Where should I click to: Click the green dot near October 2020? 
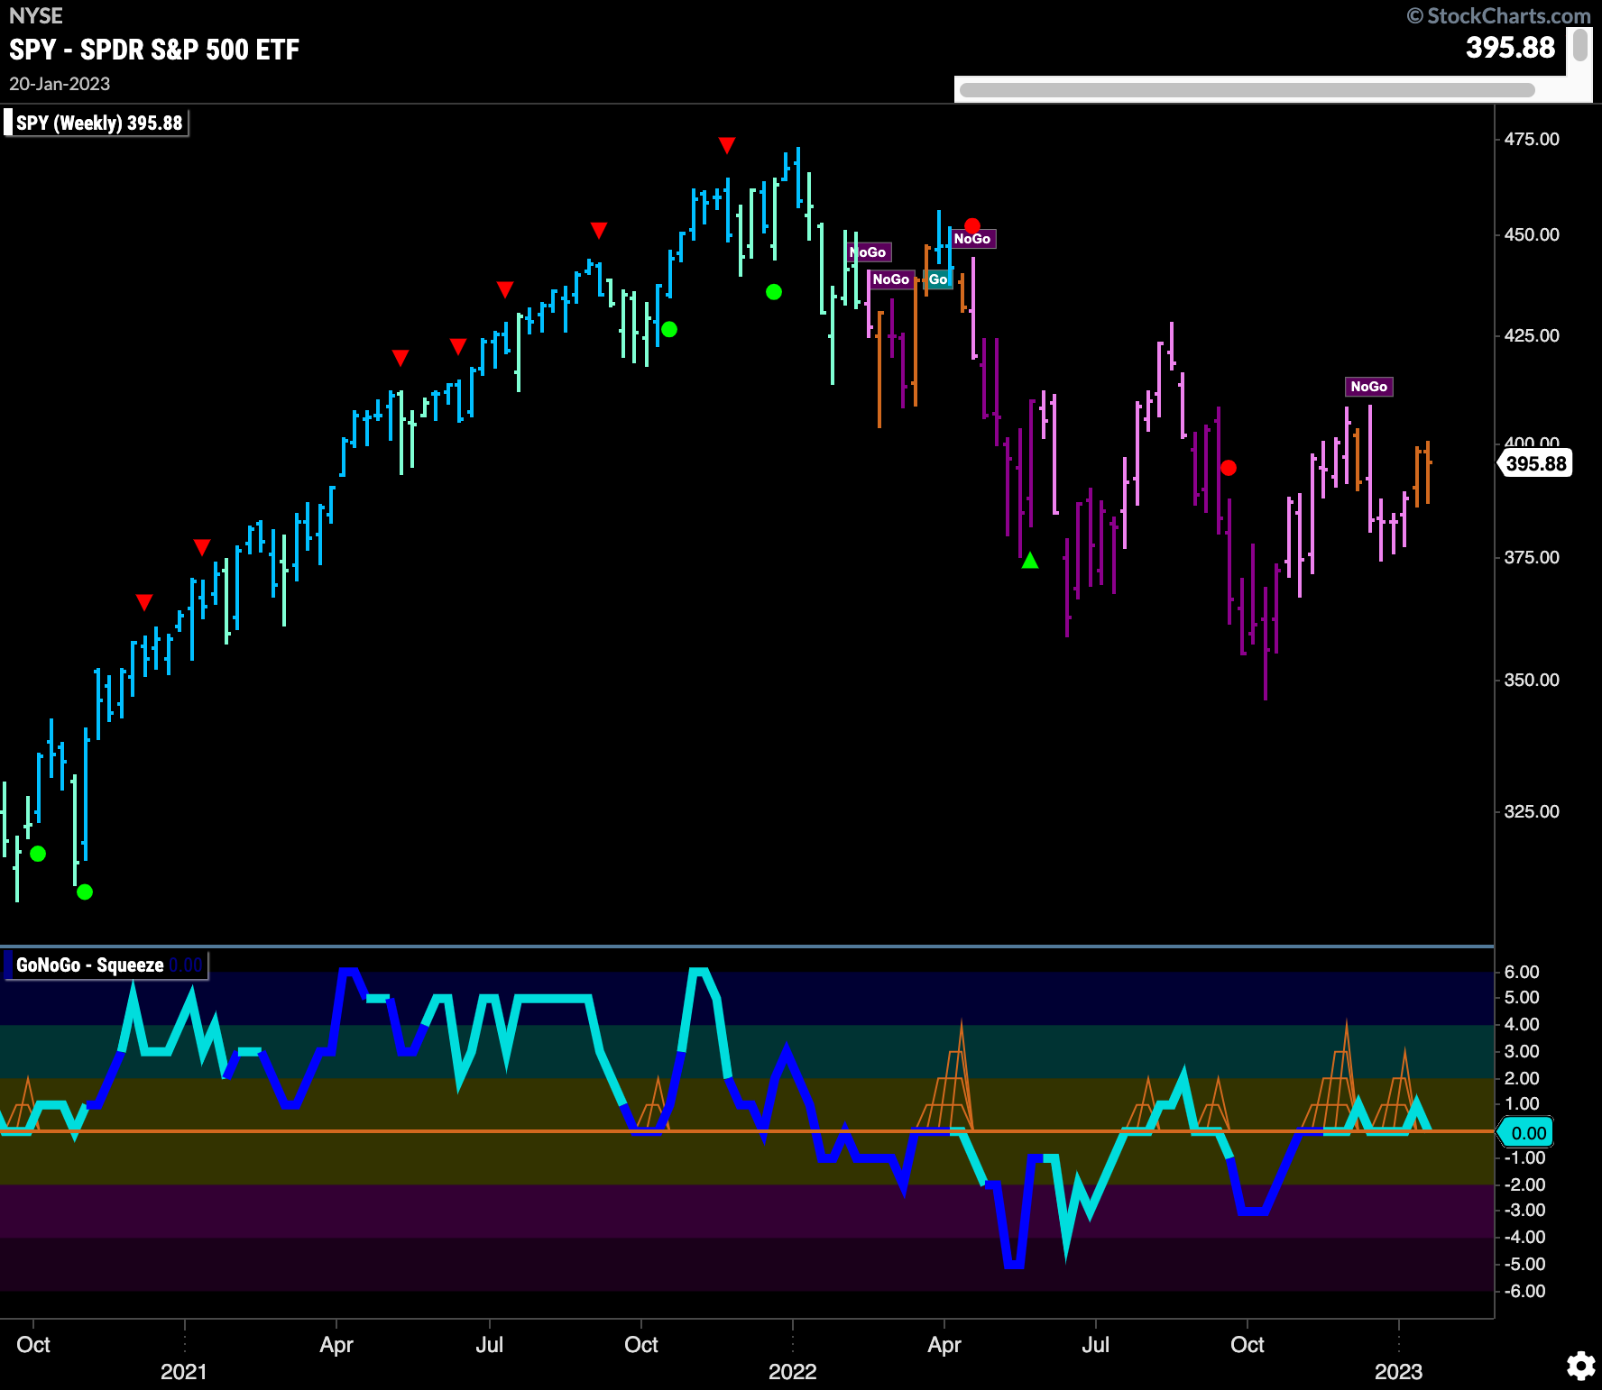(38, 854)
